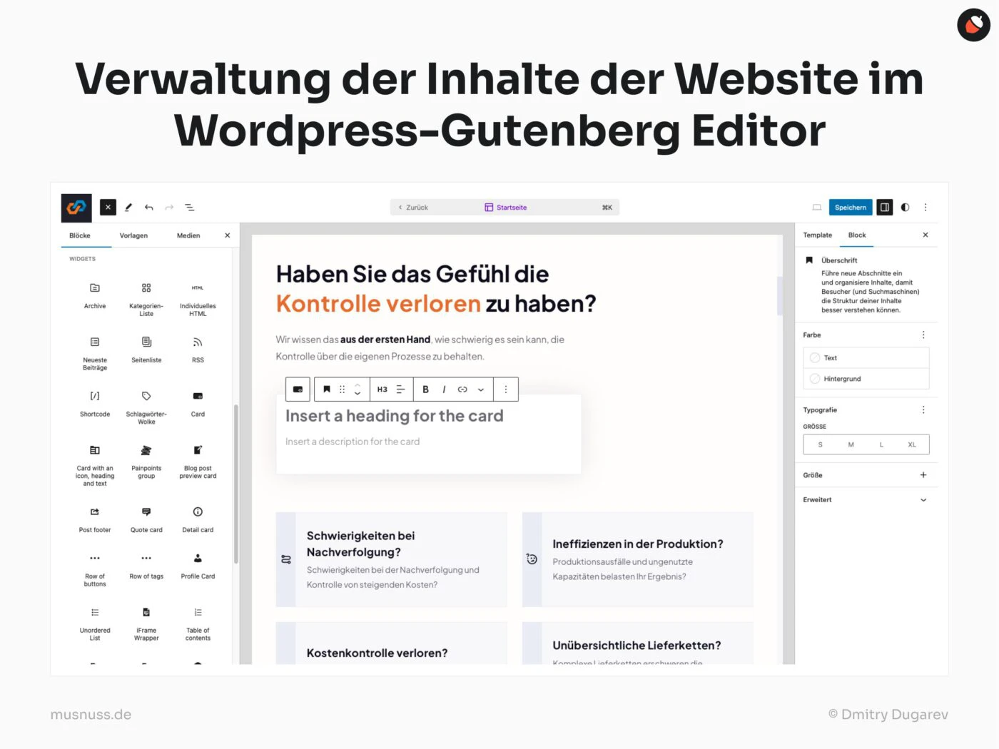Insert the Detail card block
This screenshot has height=749, width=999.
coord(198,520)
